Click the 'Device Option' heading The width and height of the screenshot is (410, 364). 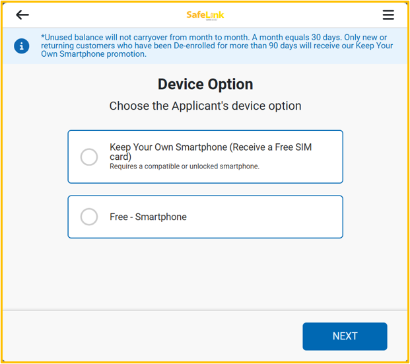[x=205, y=85]
